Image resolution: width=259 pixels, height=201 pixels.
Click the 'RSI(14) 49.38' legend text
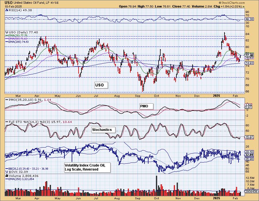tap(20, 10)
